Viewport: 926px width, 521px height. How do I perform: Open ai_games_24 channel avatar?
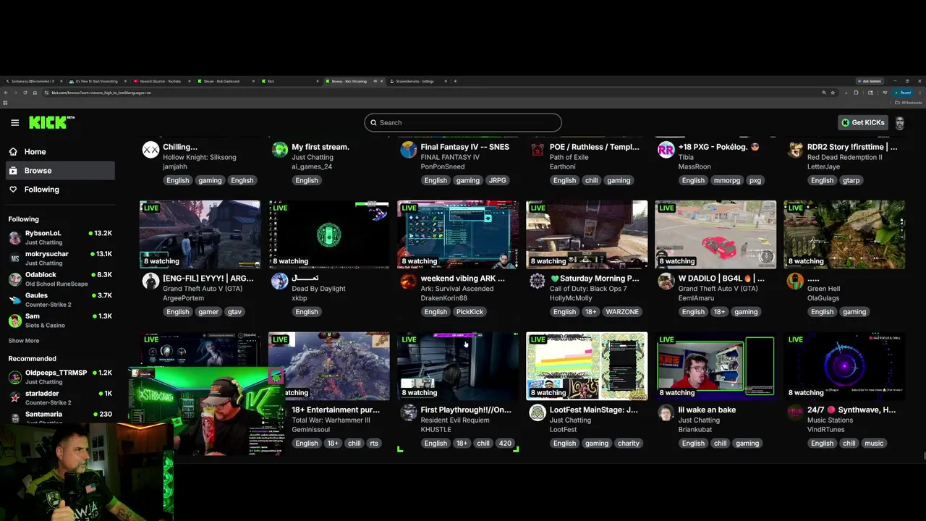point(279,150)
